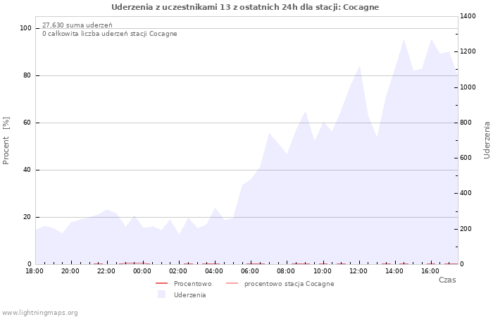The width and height of the screenshot is (493, 317).
Task: Click the '0 całkowita liczba uderzeń' summary line
Action: pyautogui.click(x=109, y=34)
